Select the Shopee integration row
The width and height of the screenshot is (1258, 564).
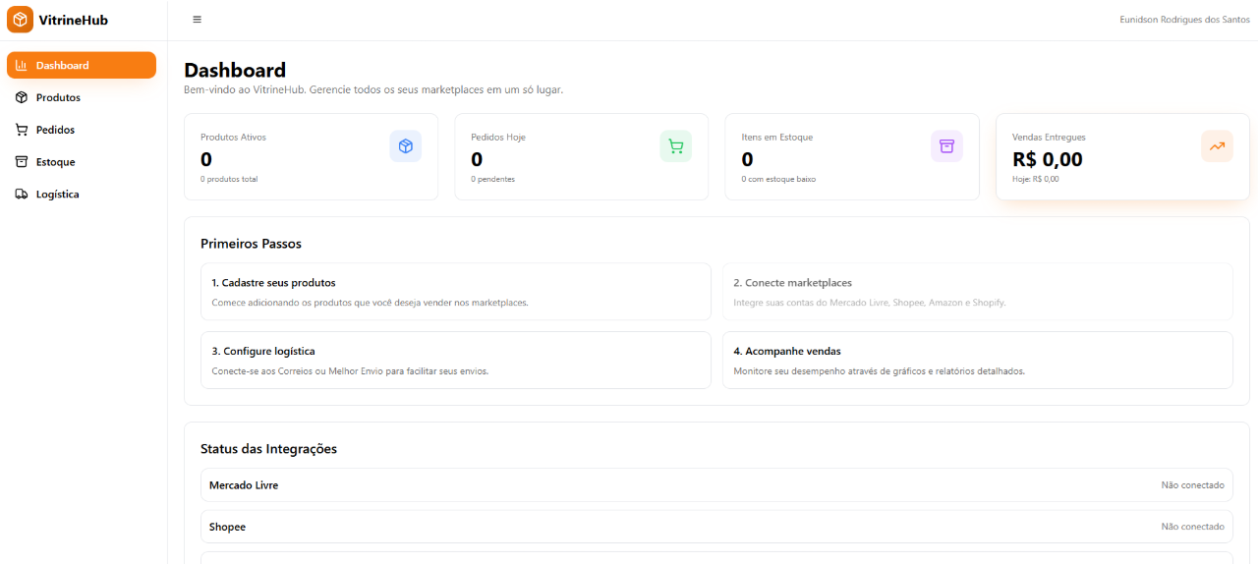pos(716,527)
